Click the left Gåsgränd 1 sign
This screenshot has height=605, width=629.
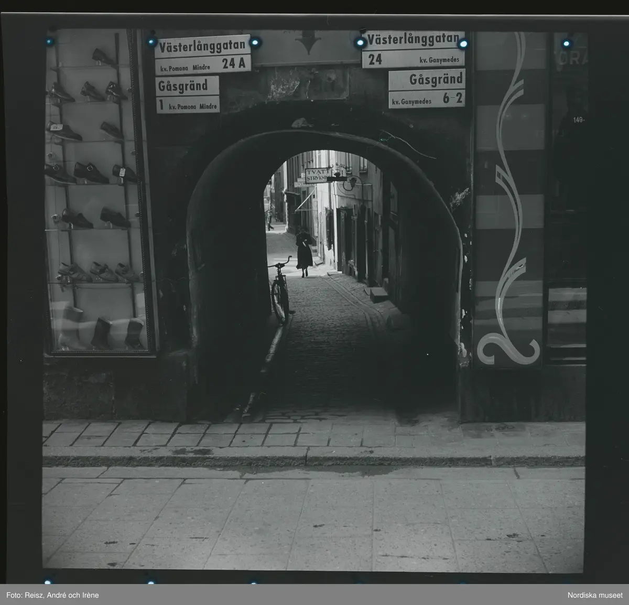click(x=187, y=95)
